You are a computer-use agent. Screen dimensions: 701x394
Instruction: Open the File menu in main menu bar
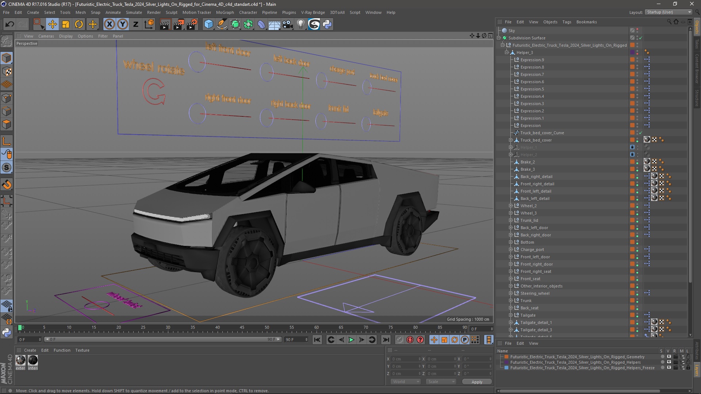(x=6, y=12)
